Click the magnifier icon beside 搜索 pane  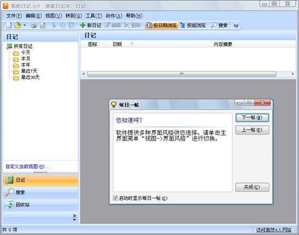tap(9, 192)
